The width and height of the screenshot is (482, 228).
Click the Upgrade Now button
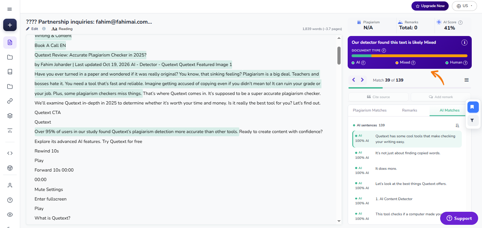(x=430, y=6)
